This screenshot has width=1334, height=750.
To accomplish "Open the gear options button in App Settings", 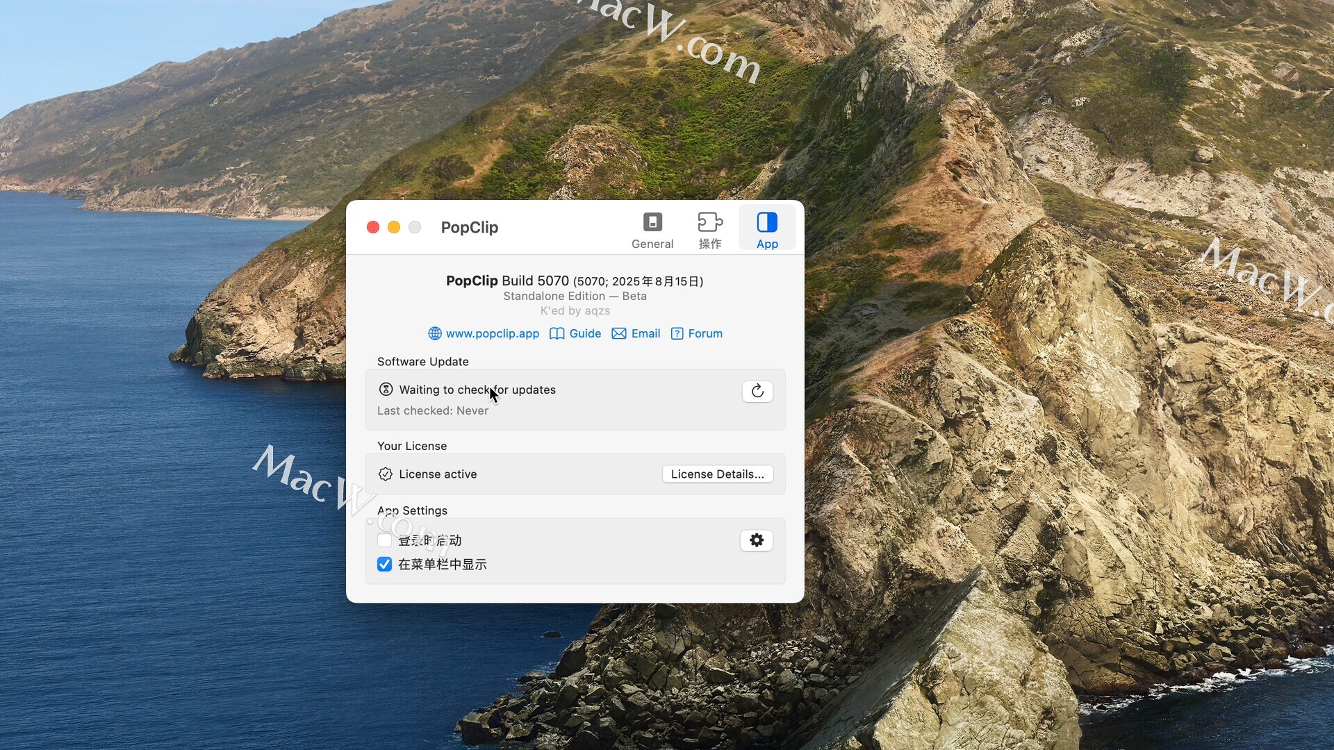I will click(x=757, y=540).
